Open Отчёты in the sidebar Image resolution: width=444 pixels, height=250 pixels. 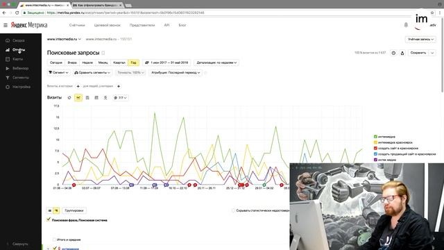click(19, 50)
